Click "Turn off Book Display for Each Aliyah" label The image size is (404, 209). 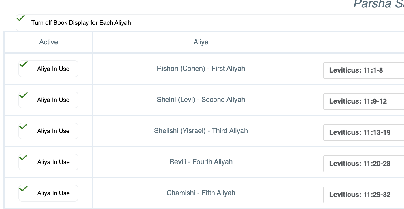point(81,23)
